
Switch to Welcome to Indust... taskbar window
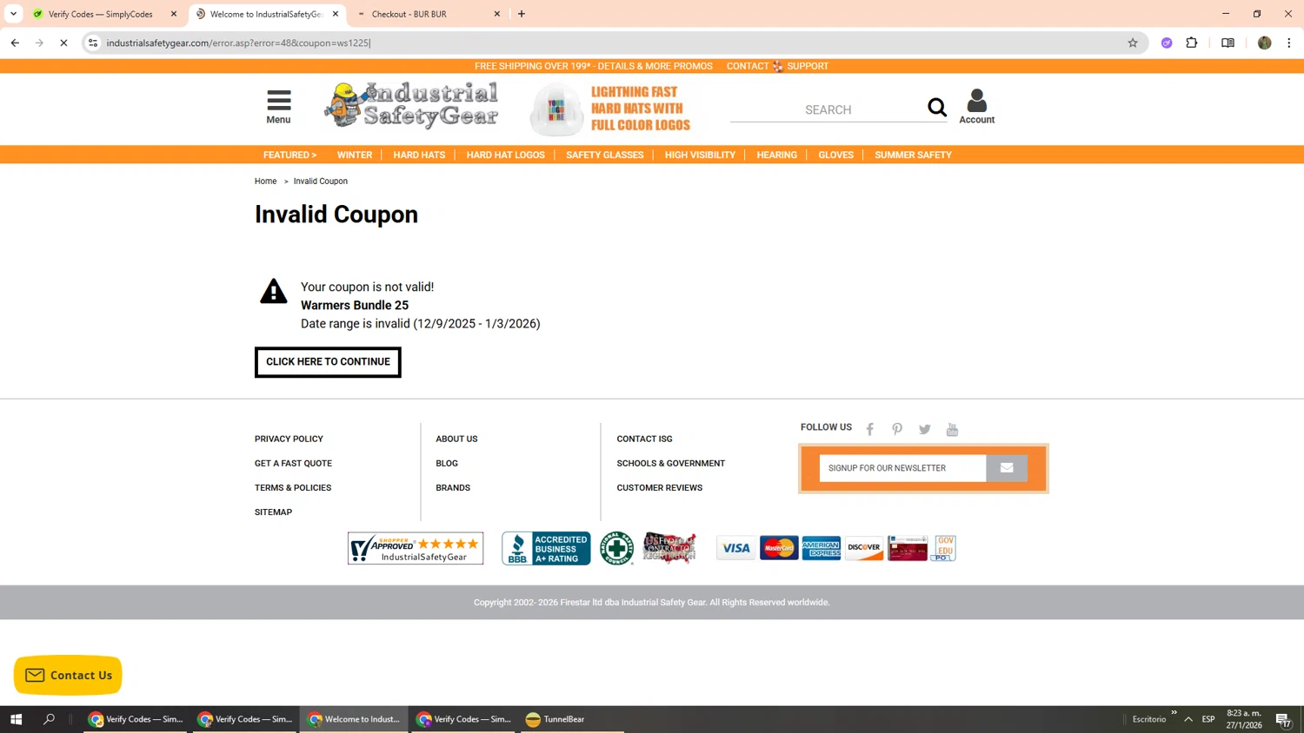pyautogui.click(x=355, y=719)
